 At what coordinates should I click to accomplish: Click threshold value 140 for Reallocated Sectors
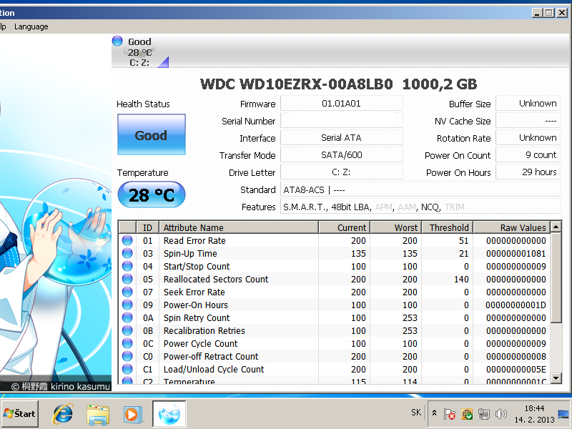[x=461, y=279]
